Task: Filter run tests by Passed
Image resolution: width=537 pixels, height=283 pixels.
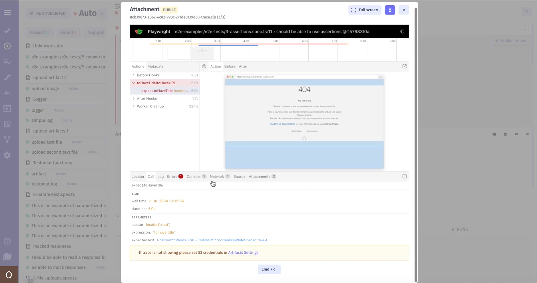Action: tap(40, 33)
